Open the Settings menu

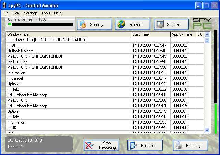coord(31,13)
